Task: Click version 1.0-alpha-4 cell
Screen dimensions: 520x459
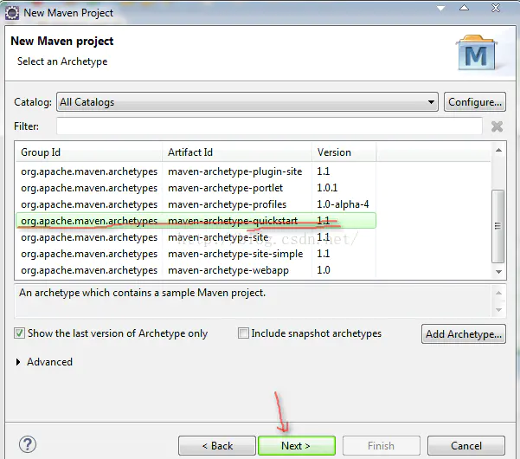Action: (x=343, y=204)
